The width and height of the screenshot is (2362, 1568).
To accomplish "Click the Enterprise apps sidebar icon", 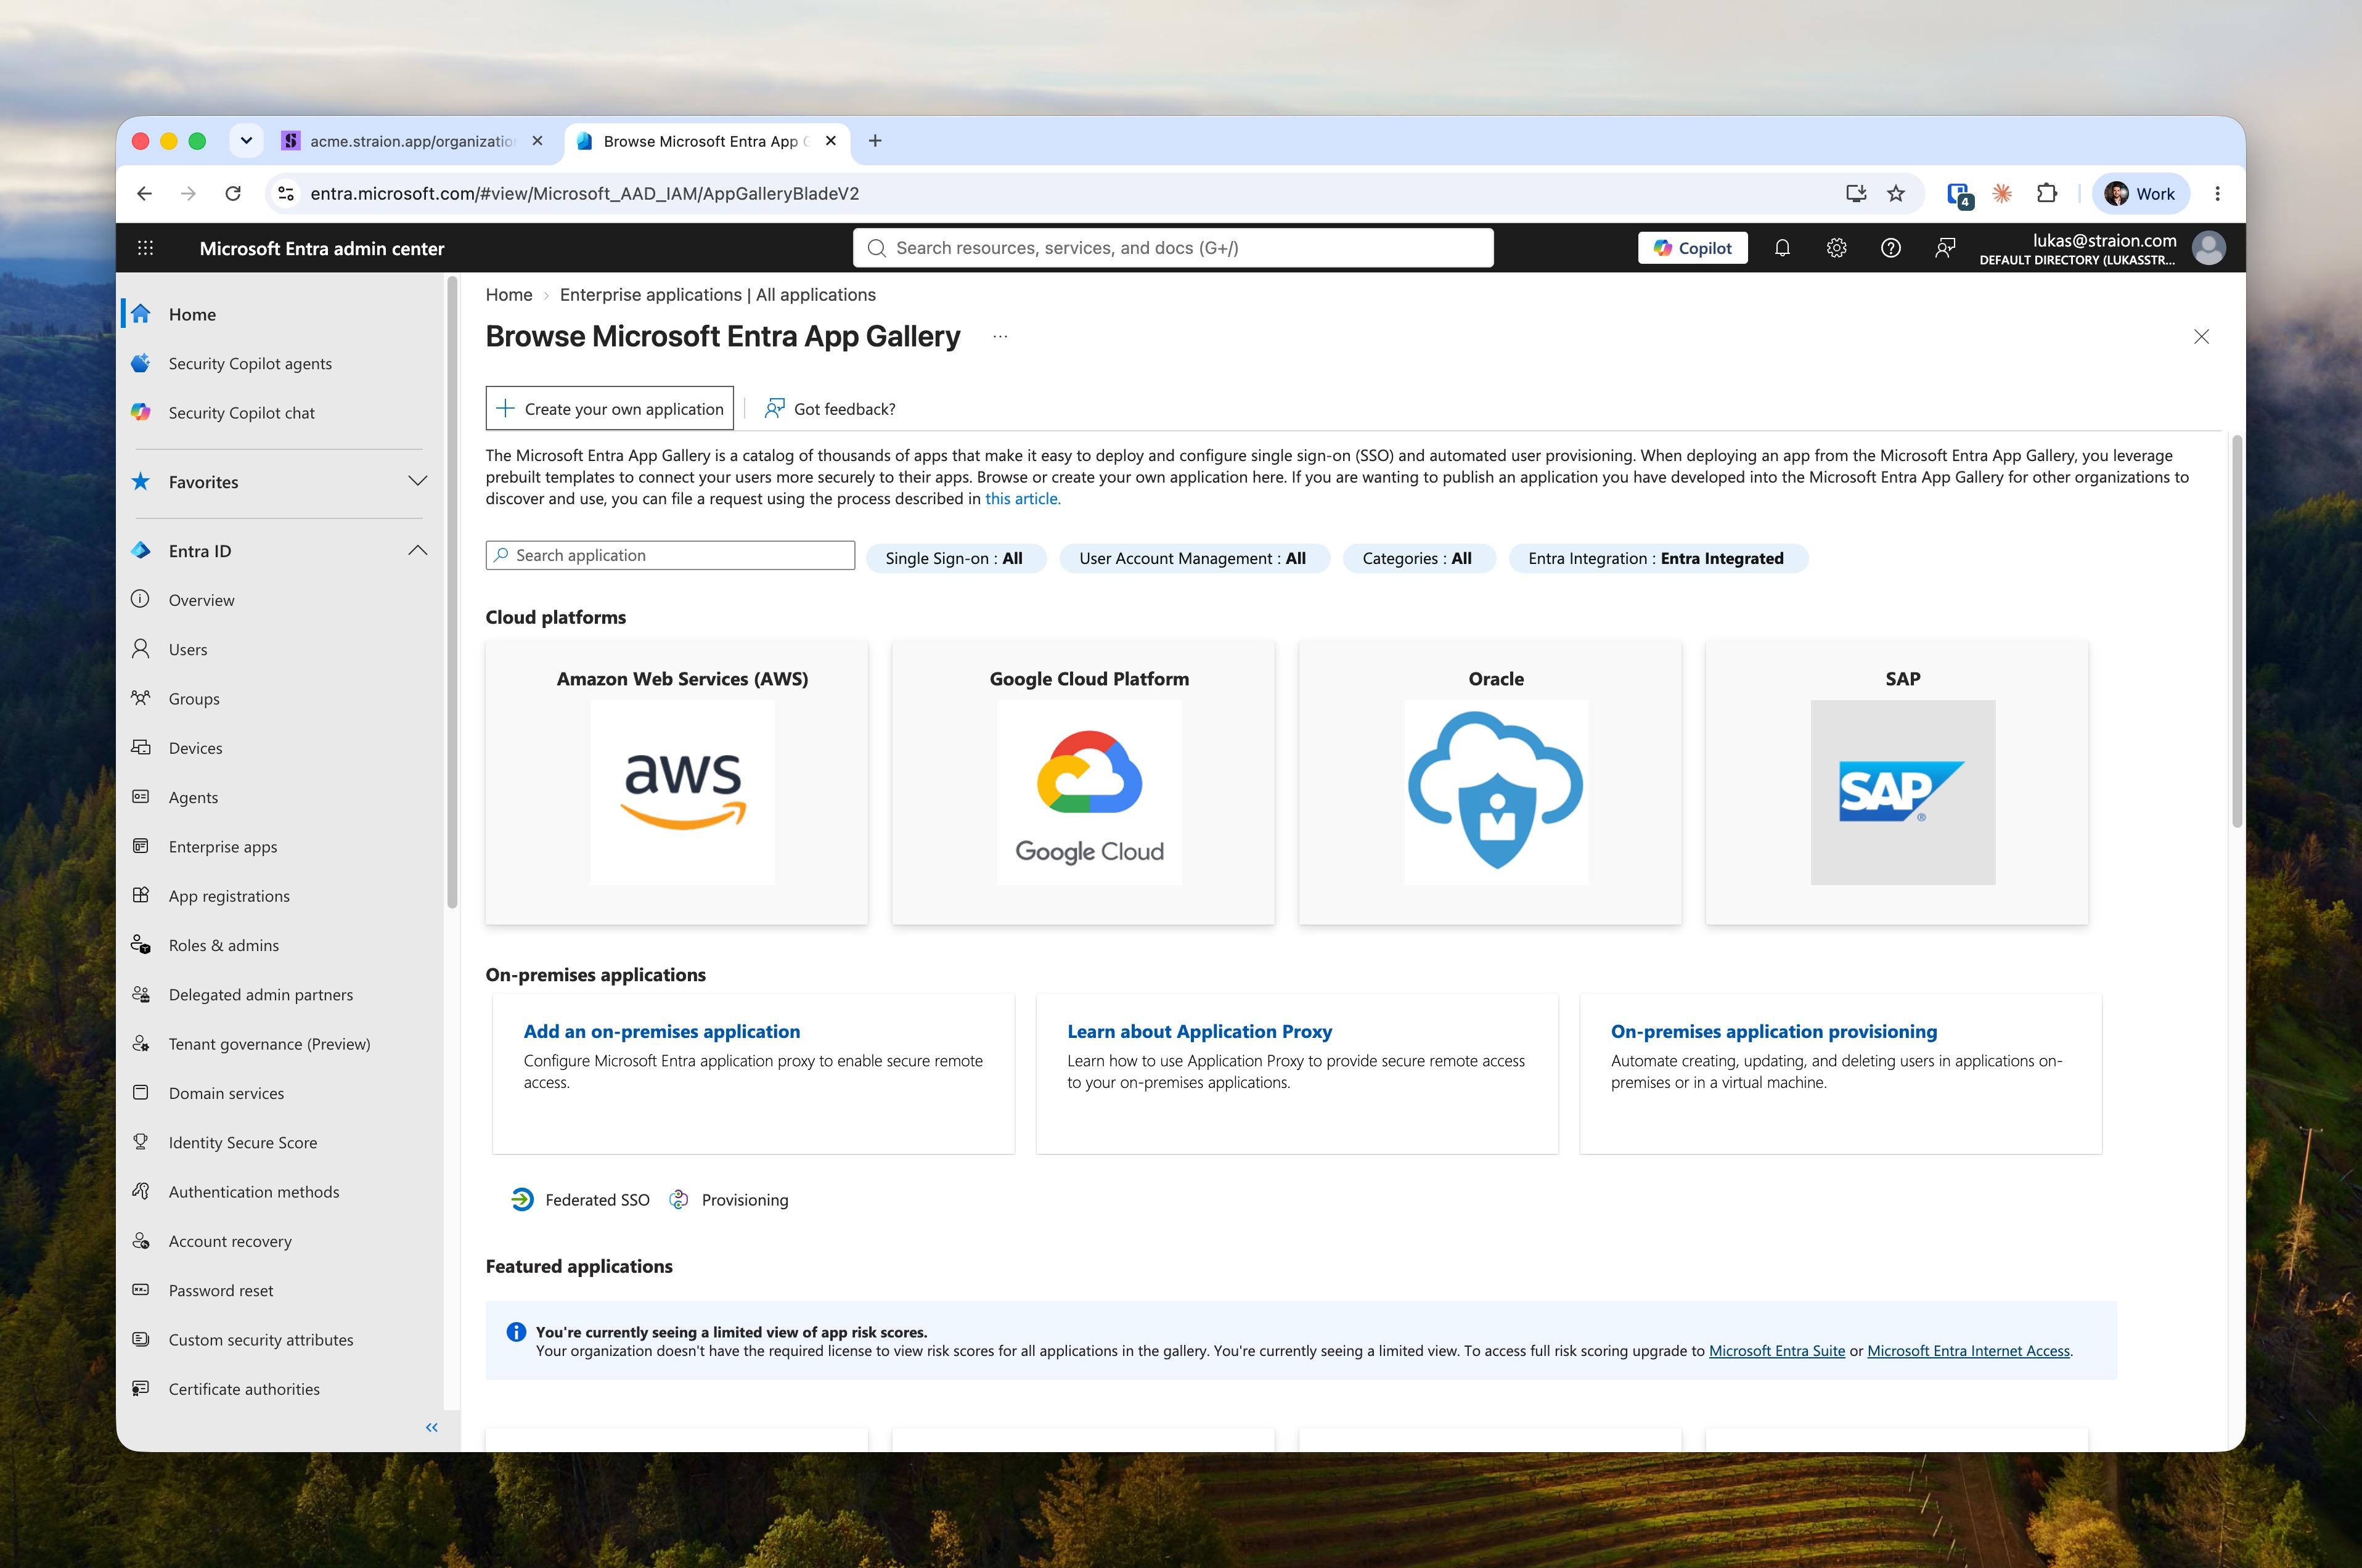I will (141, 846).
